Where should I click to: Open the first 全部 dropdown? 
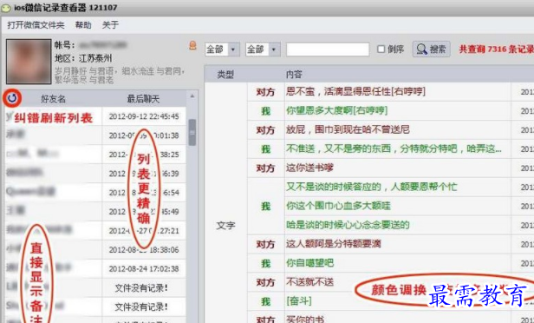[x=222, y=49]
